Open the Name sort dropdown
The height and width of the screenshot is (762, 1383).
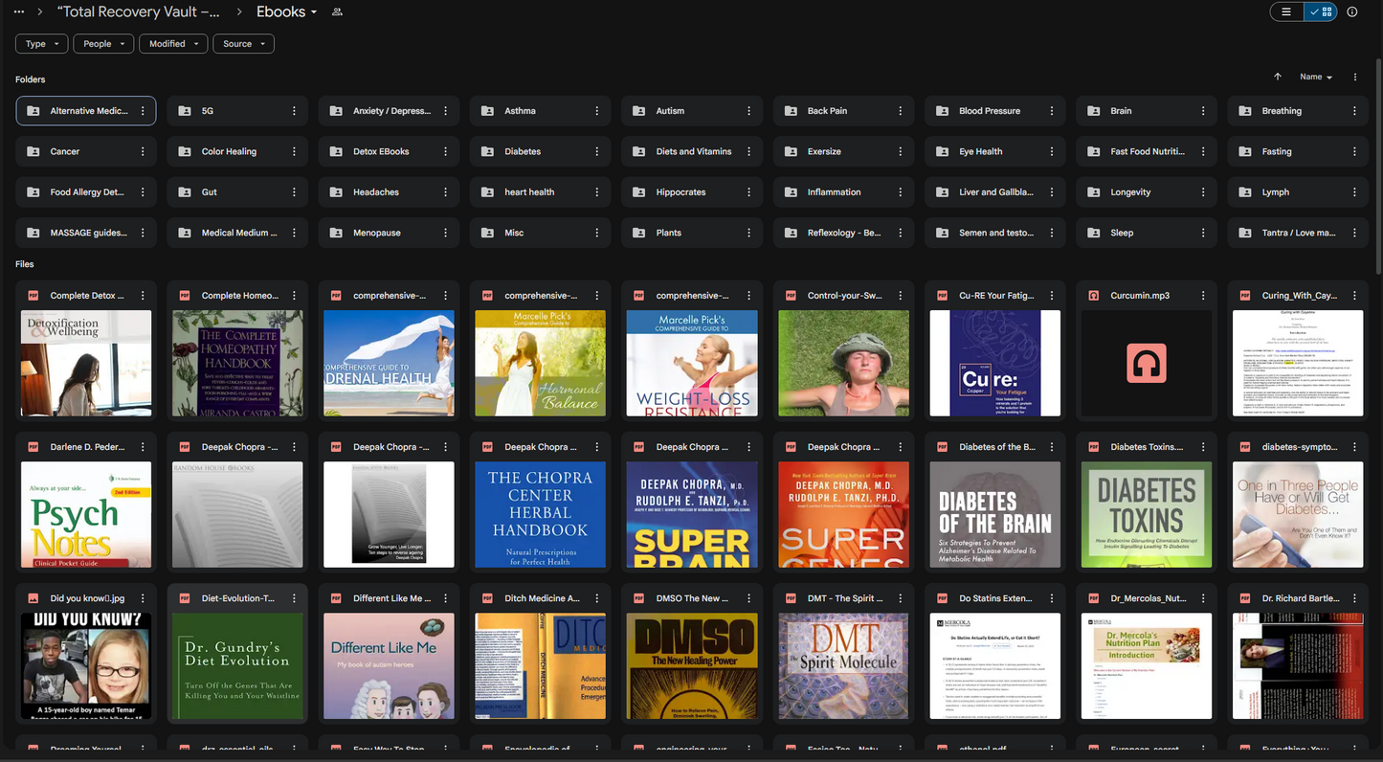[x=1315, y=77]
